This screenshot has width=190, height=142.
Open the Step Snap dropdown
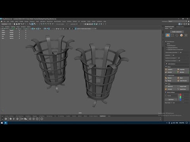(x=171, y=103)
